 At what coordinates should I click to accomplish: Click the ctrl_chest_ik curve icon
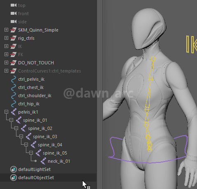[x=14, y=87]
